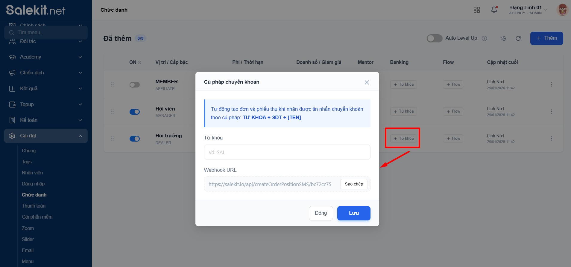571x267 pixels.
Task: Click the Lưu button
Action: 353,213
